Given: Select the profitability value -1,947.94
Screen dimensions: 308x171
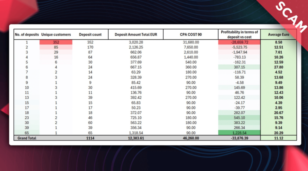Looking at the screenshot, I should click(x=239, y=52).
